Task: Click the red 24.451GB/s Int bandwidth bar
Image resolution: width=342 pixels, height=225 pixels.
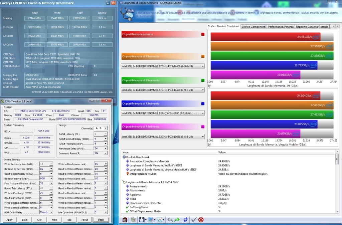Action: point(266,37)
